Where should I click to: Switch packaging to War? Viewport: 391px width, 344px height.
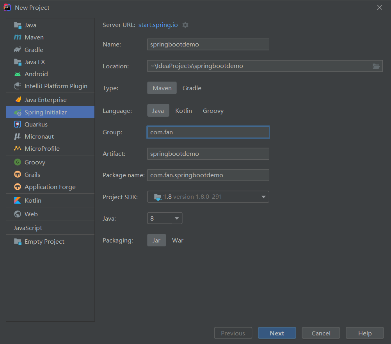tap(178, 241)
